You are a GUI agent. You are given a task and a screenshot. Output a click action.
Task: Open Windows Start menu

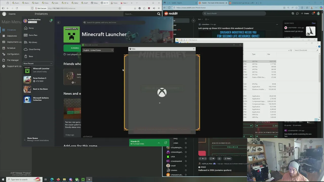(x=3, y=179)
